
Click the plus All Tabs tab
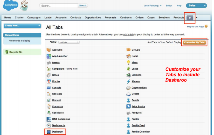click(x=190, y=18)
